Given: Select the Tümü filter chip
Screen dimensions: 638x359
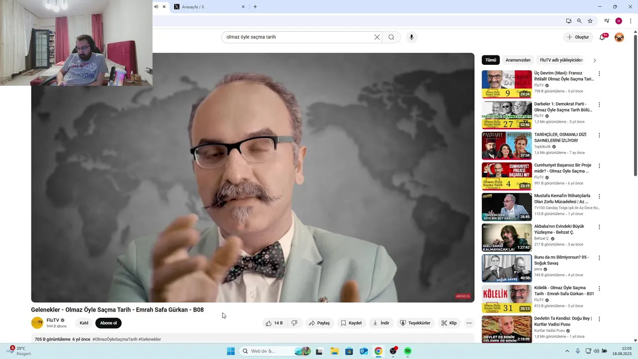Looking at the screenshot, I should pyautogui.click(x=491, y=60).
